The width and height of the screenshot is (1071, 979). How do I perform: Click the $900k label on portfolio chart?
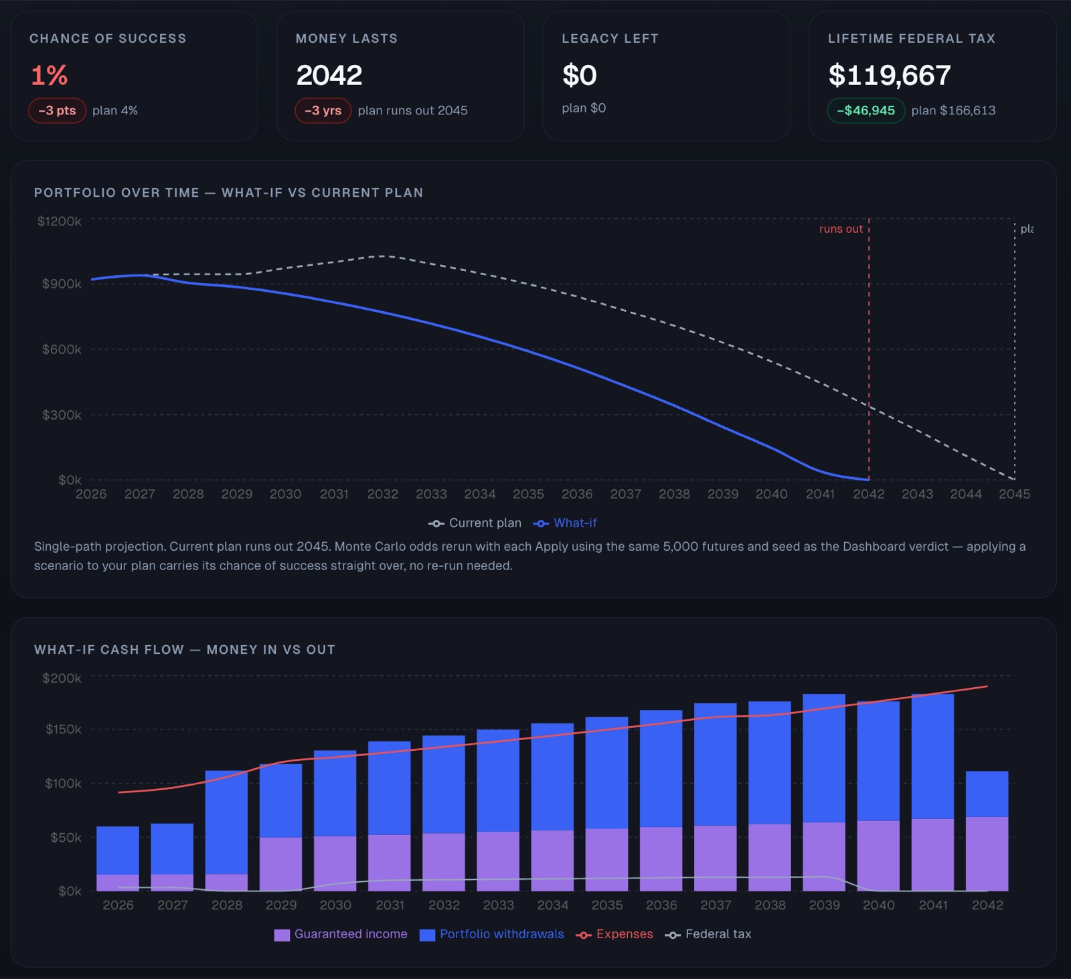point(62,284)
